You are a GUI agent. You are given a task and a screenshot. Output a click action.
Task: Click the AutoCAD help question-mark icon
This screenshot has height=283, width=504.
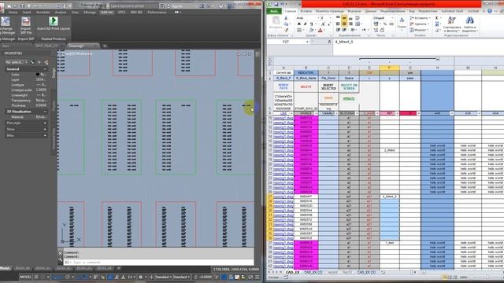[221, 6]
